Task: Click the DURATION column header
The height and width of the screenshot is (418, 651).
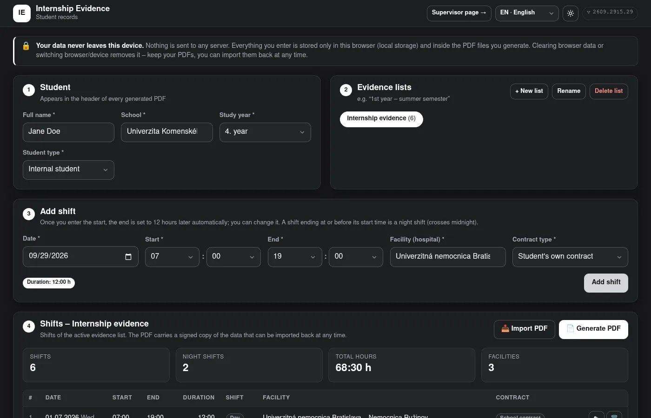Action: coord(199,398)
